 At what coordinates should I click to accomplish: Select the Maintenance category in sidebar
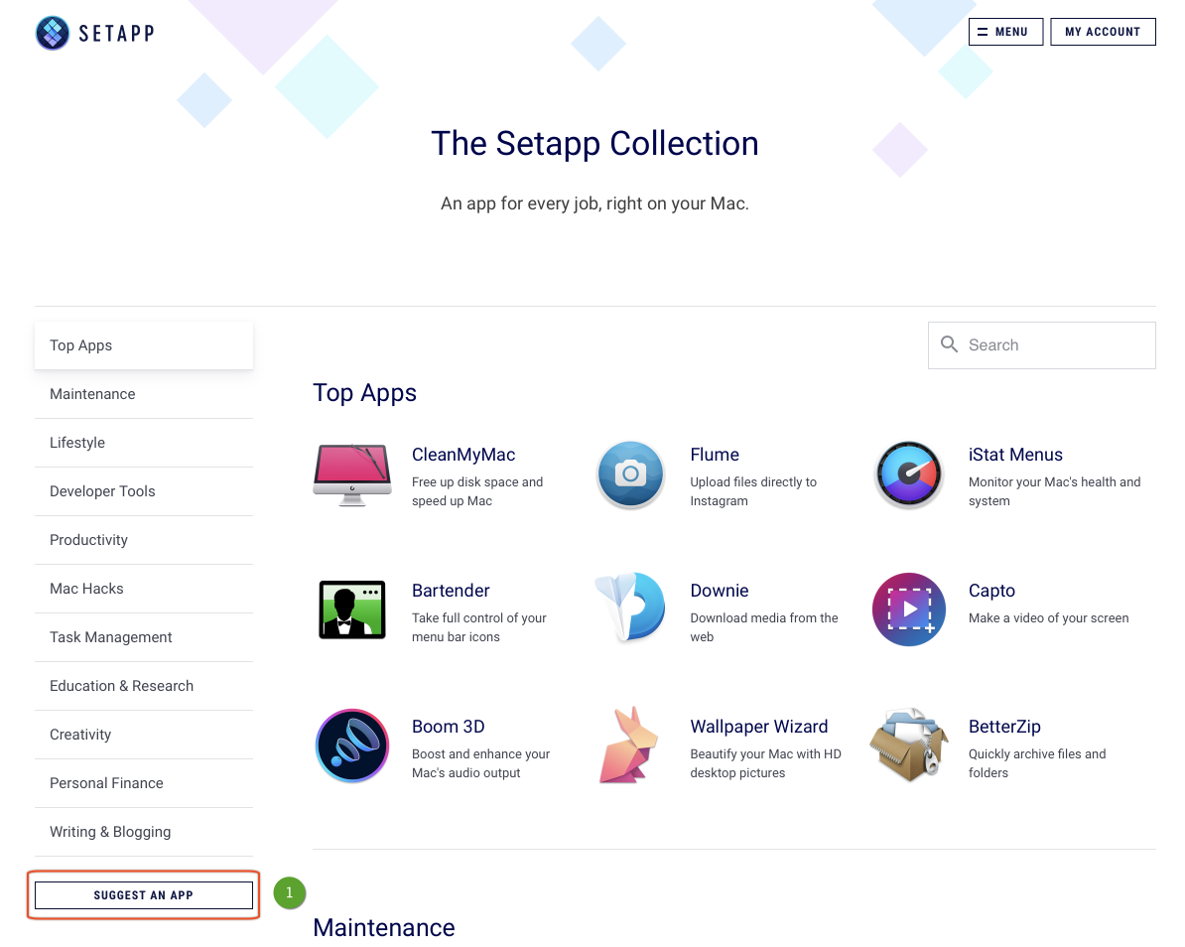pyautogui.click(x=92, y=394)
